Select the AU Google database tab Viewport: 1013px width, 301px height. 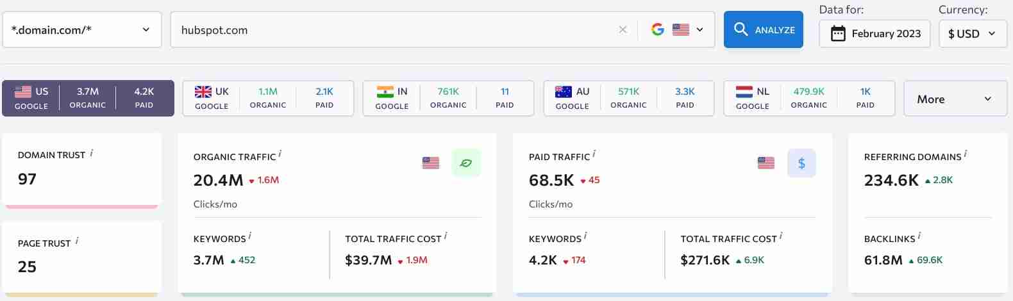point(628,98)
